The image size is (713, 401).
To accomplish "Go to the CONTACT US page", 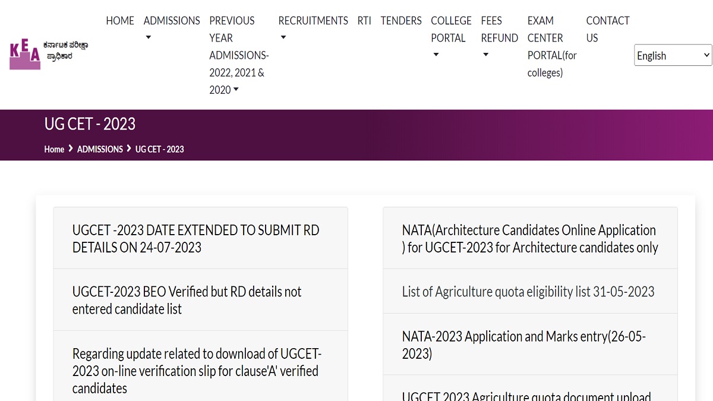I will [x=608, y=29].
